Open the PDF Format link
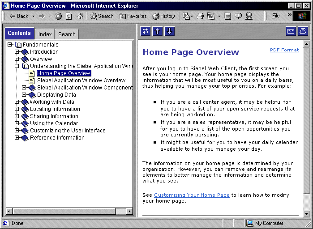Screen dimensions: 313x229 click(x=284, y=50)
